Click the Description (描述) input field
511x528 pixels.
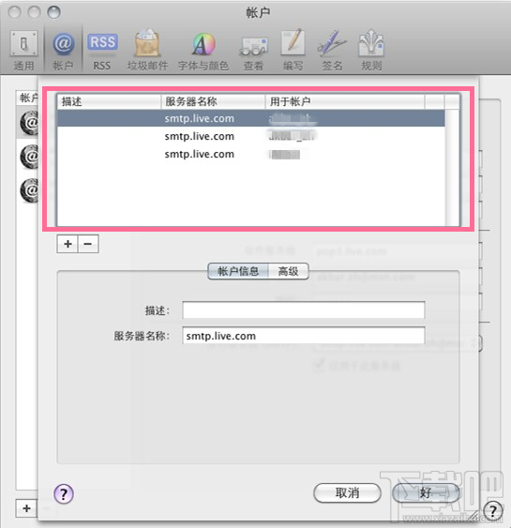[303, 309]
